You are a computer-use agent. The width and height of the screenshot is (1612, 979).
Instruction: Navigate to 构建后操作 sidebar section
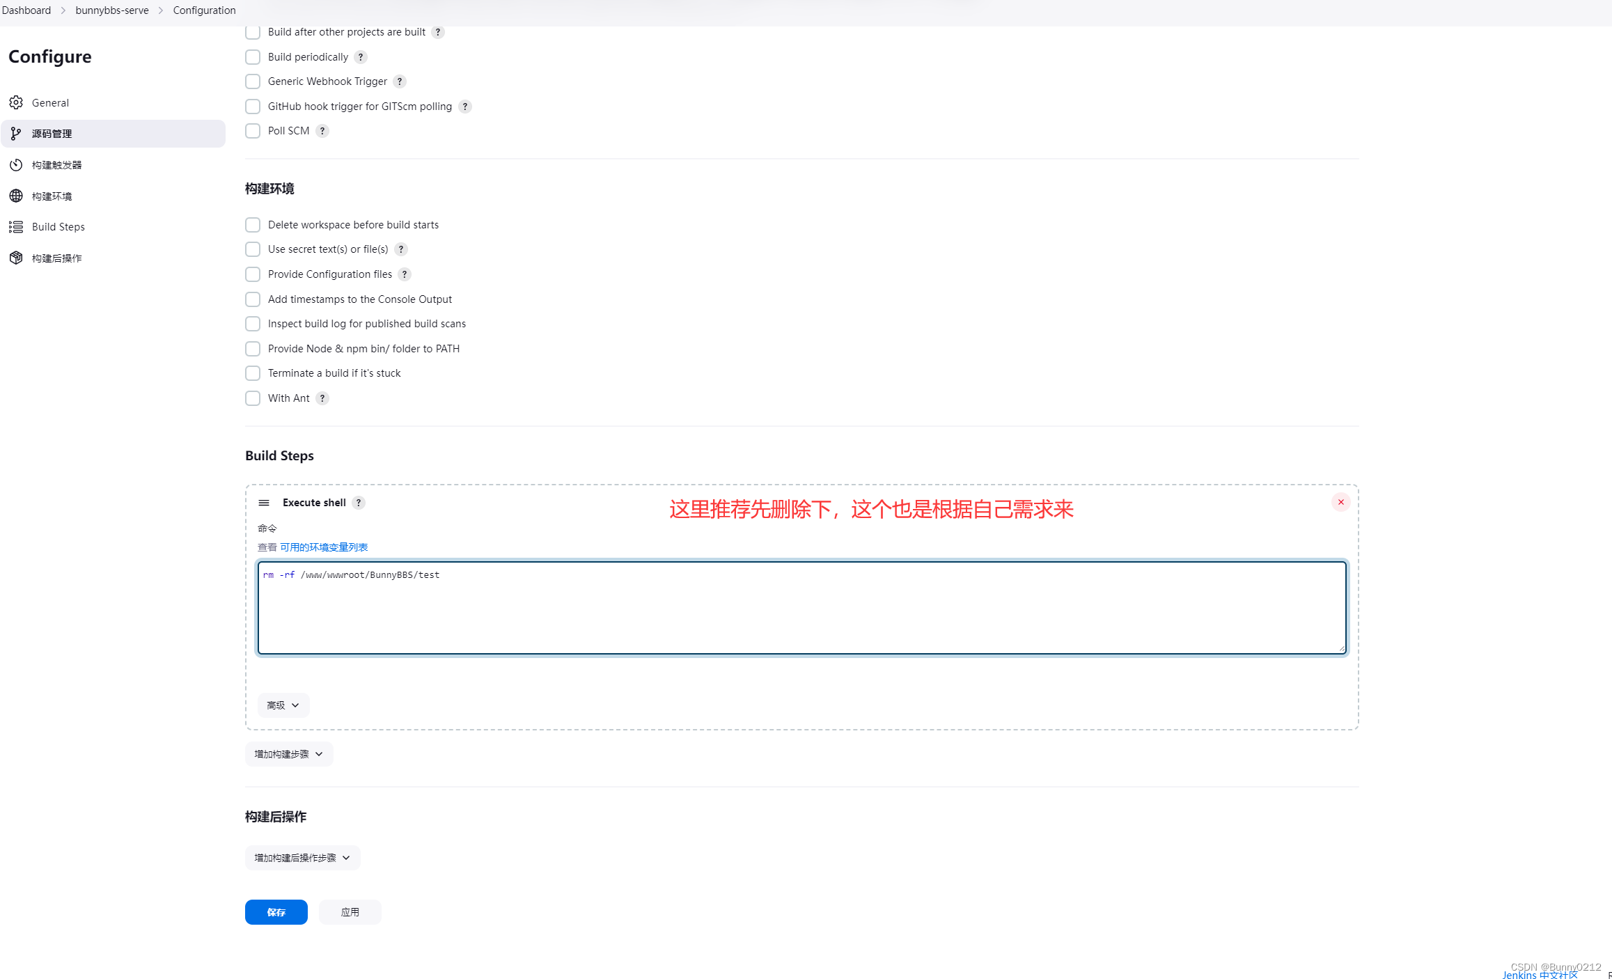113,258
